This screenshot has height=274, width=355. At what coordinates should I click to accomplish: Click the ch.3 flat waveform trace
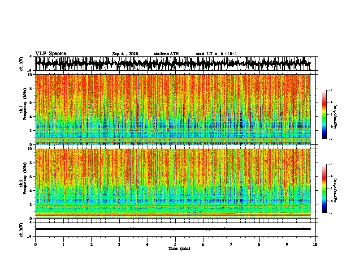(x=173, y=229)
